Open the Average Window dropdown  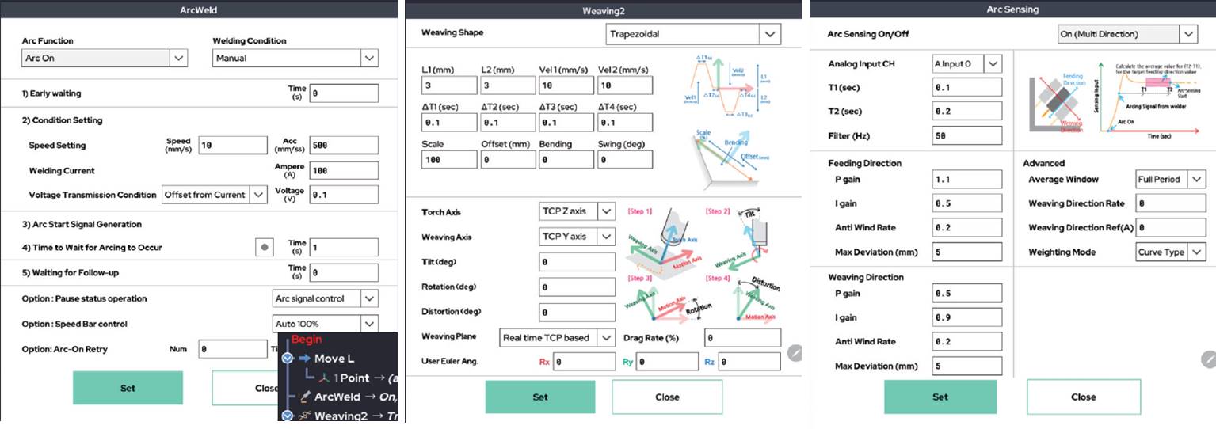pos(1171,180)
